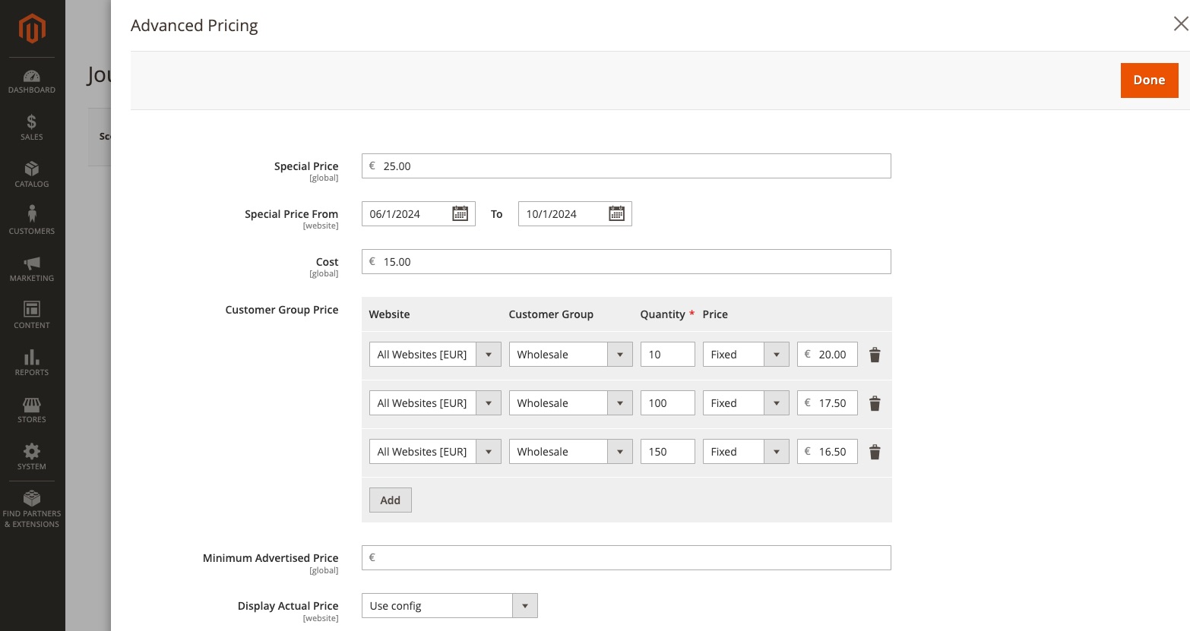Navigate to Reports menu item
The width and height of the screenshot is (1190, 631).
pos(32,362)
